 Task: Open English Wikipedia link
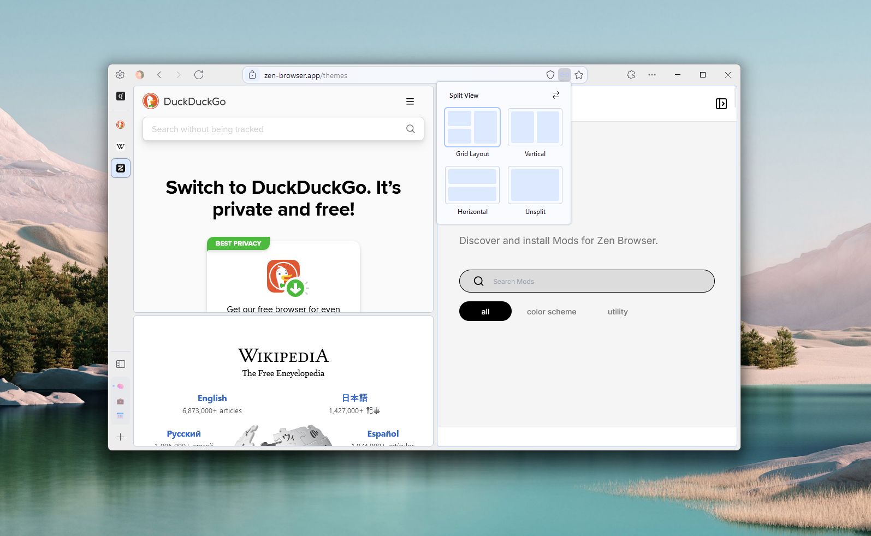coord(212,398)
